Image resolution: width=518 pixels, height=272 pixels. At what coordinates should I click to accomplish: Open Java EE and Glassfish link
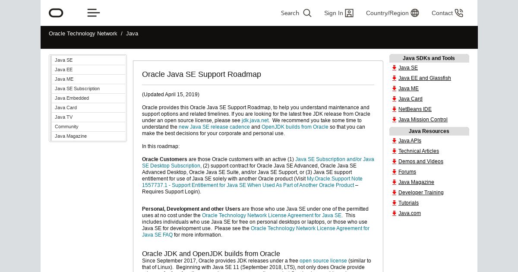click(425, 78)
